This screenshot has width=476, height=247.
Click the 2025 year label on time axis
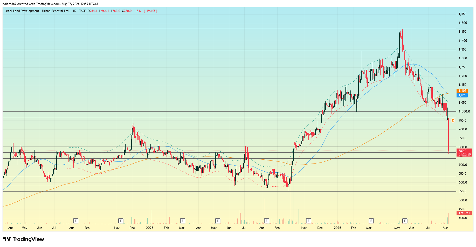150,228
